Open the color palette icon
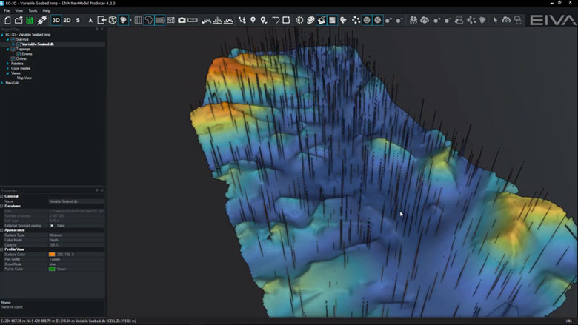 pyautogui.click(x=310, y=20)
